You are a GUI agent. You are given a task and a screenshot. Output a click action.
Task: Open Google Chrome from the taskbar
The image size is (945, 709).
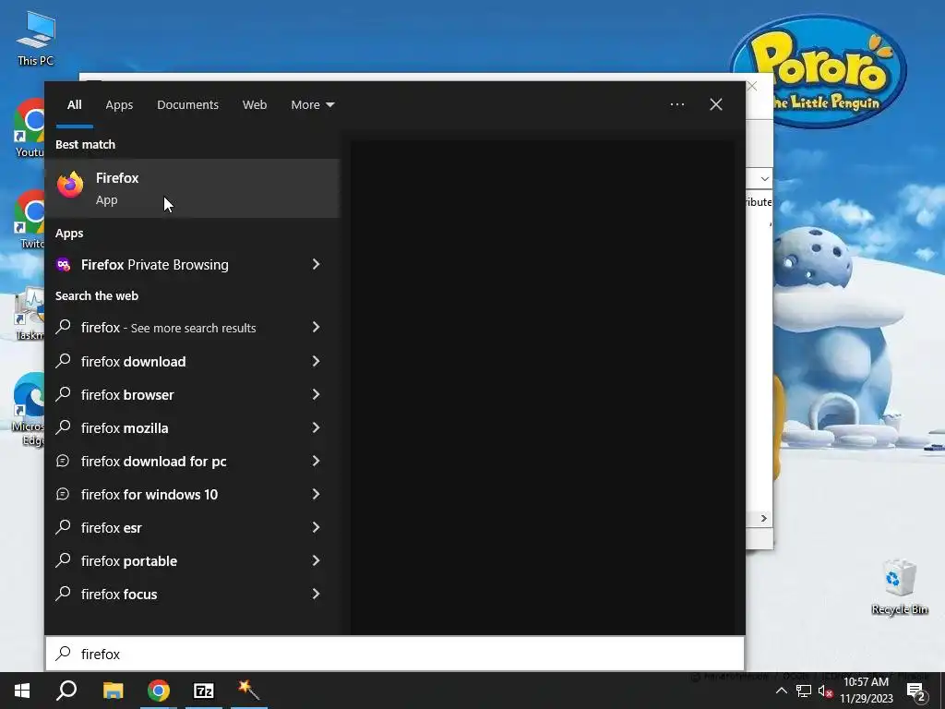click(x=159, y=691)
